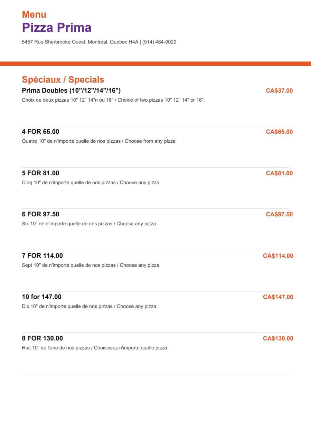
Task: Open the Prima Doubles menu item
Action: [71, 91]
